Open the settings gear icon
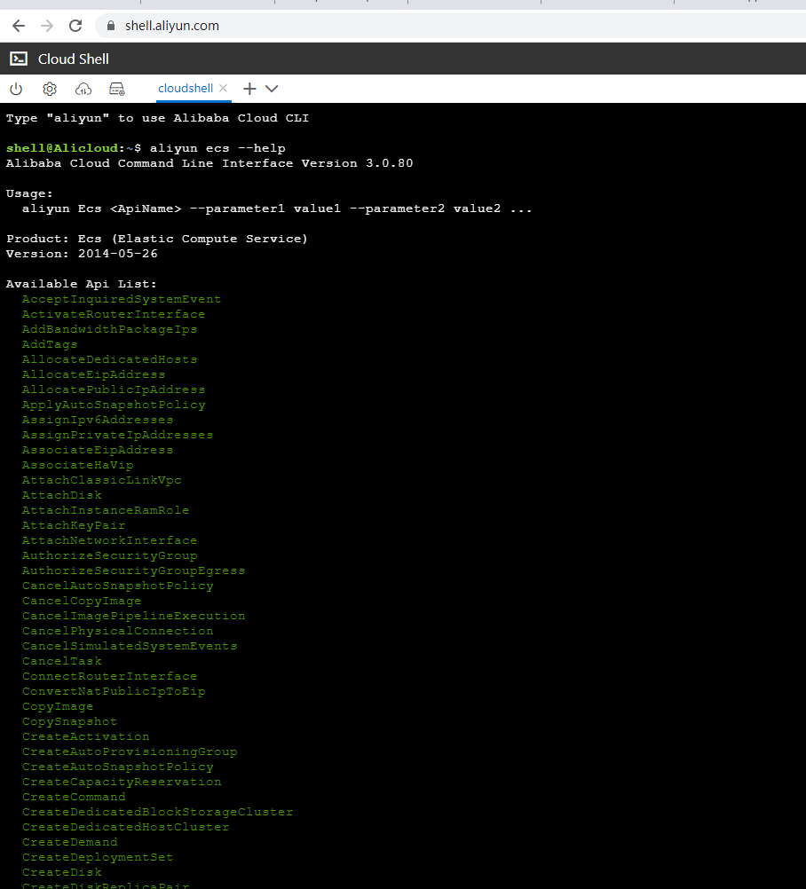Image resolution: width=806 pixels, height=889 pixels. coord(50,89)
